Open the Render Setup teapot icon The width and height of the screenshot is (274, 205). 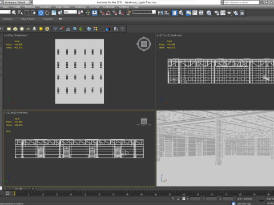click(216, 13)
